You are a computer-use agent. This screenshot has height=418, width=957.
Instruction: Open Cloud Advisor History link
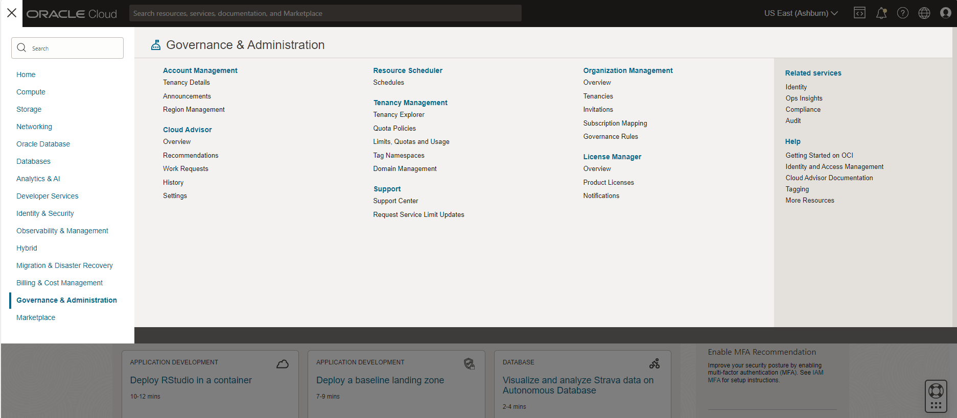(x=173, y=183)
